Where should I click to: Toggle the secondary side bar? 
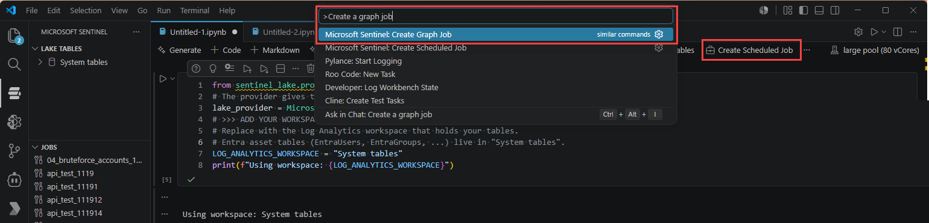pos(834,10)
